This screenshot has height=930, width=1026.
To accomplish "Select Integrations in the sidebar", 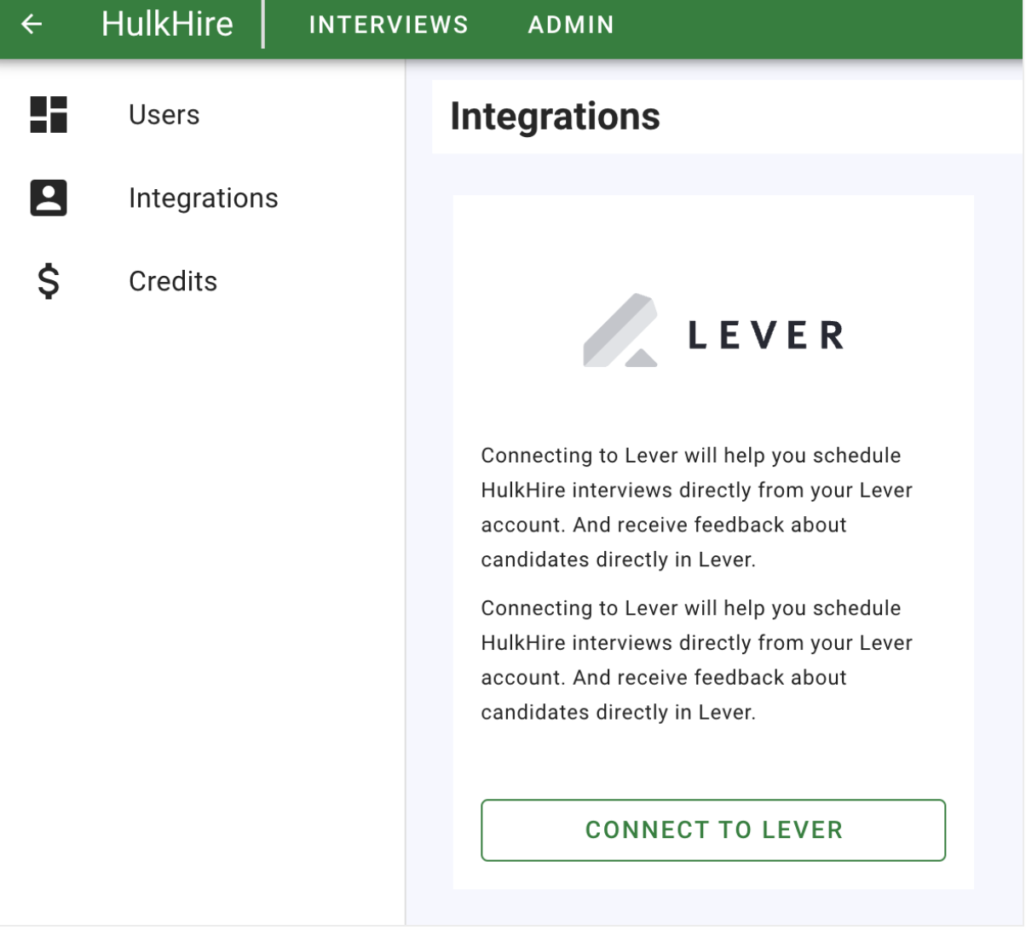I will 203,198.
